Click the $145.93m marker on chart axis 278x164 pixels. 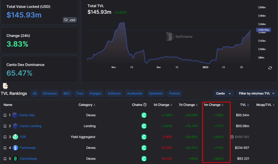click(x=263, y=30)
